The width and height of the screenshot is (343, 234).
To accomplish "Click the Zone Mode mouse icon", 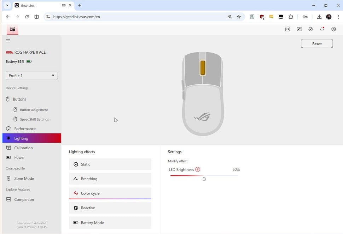I will (8, 178).
